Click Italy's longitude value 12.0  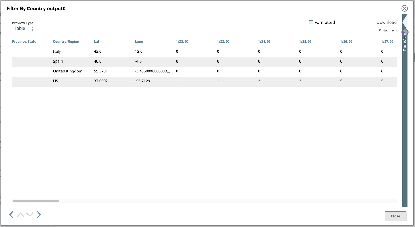[139, 51]
